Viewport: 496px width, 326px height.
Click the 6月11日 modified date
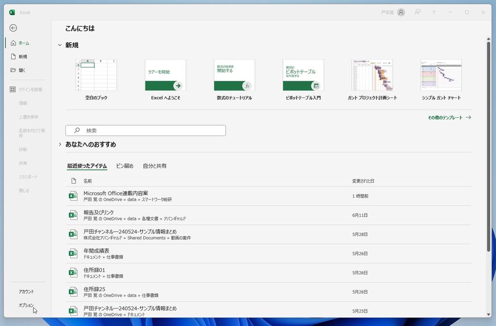coord(360,216)
